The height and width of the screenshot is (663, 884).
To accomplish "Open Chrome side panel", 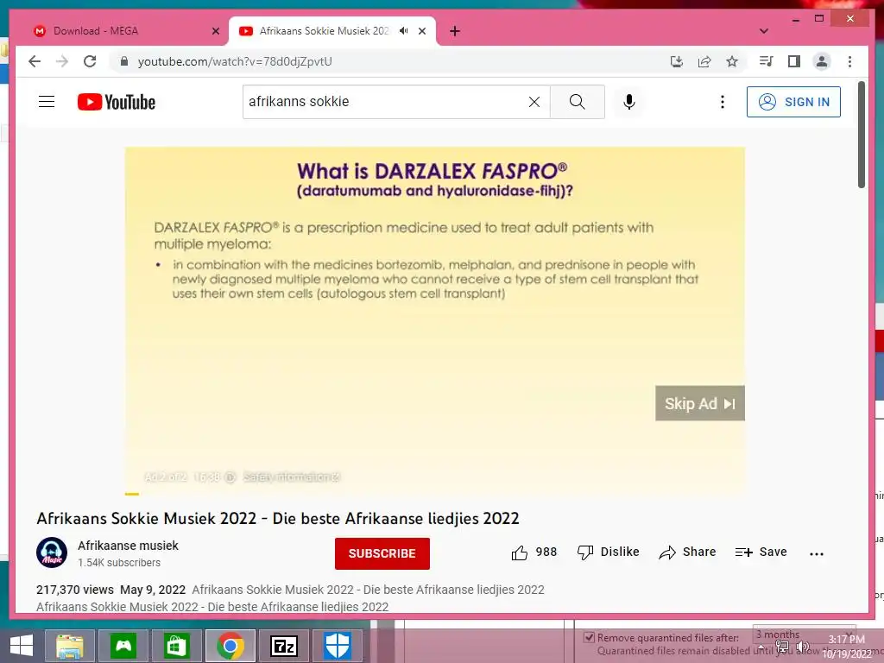I will pos(794,61).
